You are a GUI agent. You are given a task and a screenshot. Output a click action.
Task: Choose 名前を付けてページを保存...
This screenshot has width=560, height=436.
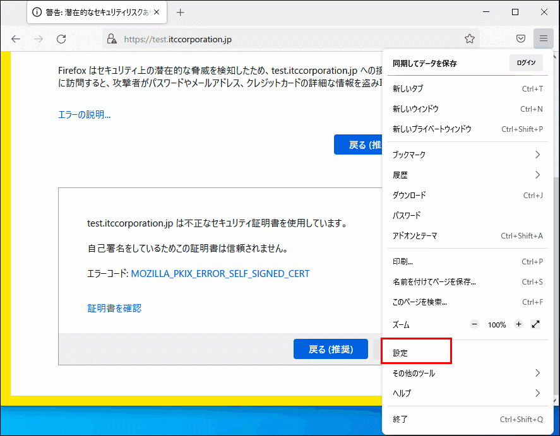(x=467, y=282)
